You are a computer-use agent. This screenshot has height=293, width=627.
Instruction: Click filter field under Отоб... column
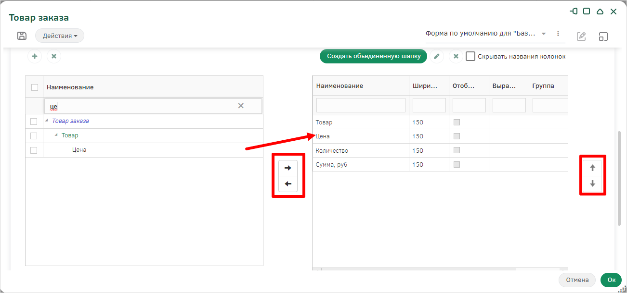coord(469,105)
